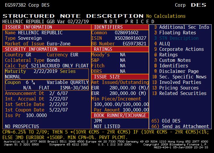Click the Collateral Type value Bonds
Image resolution: width=214 pixels, height=153 pixels.
(x=53, y=60)
